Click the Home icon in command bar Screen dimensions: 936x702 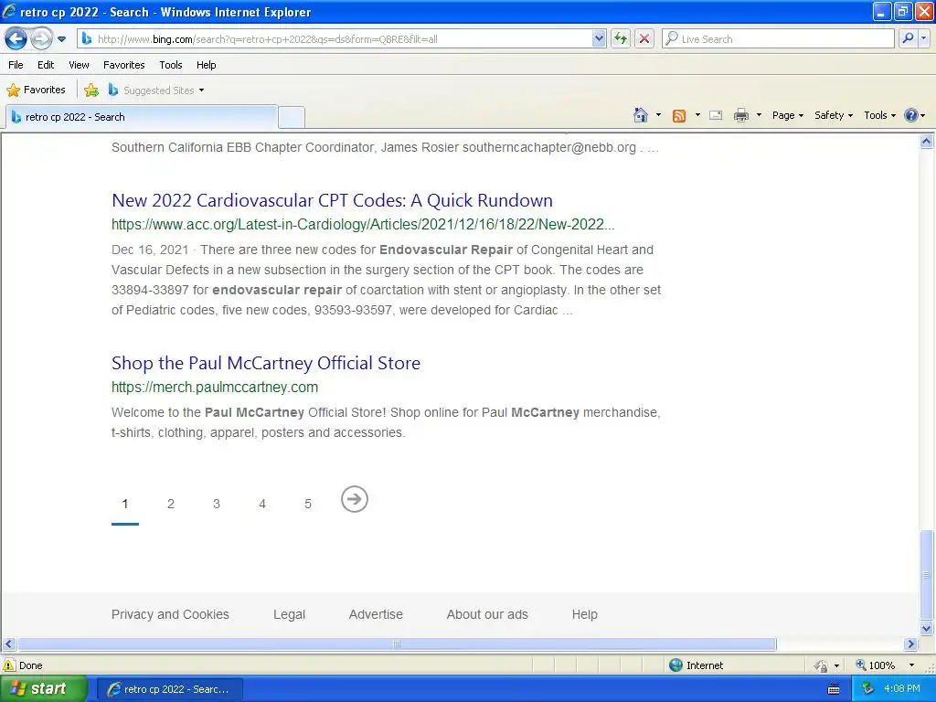pyautogui.click(x=641, y=115)
